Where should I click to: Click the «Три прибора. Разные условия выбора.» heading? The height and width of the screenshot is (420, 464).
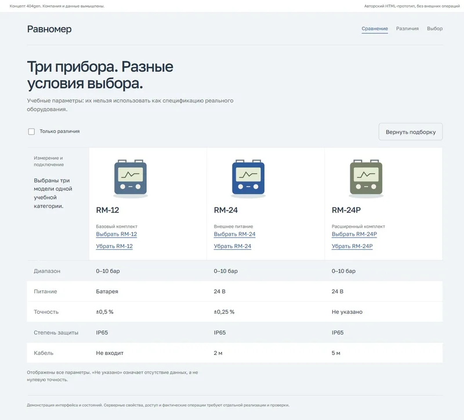tap(100, 75)
